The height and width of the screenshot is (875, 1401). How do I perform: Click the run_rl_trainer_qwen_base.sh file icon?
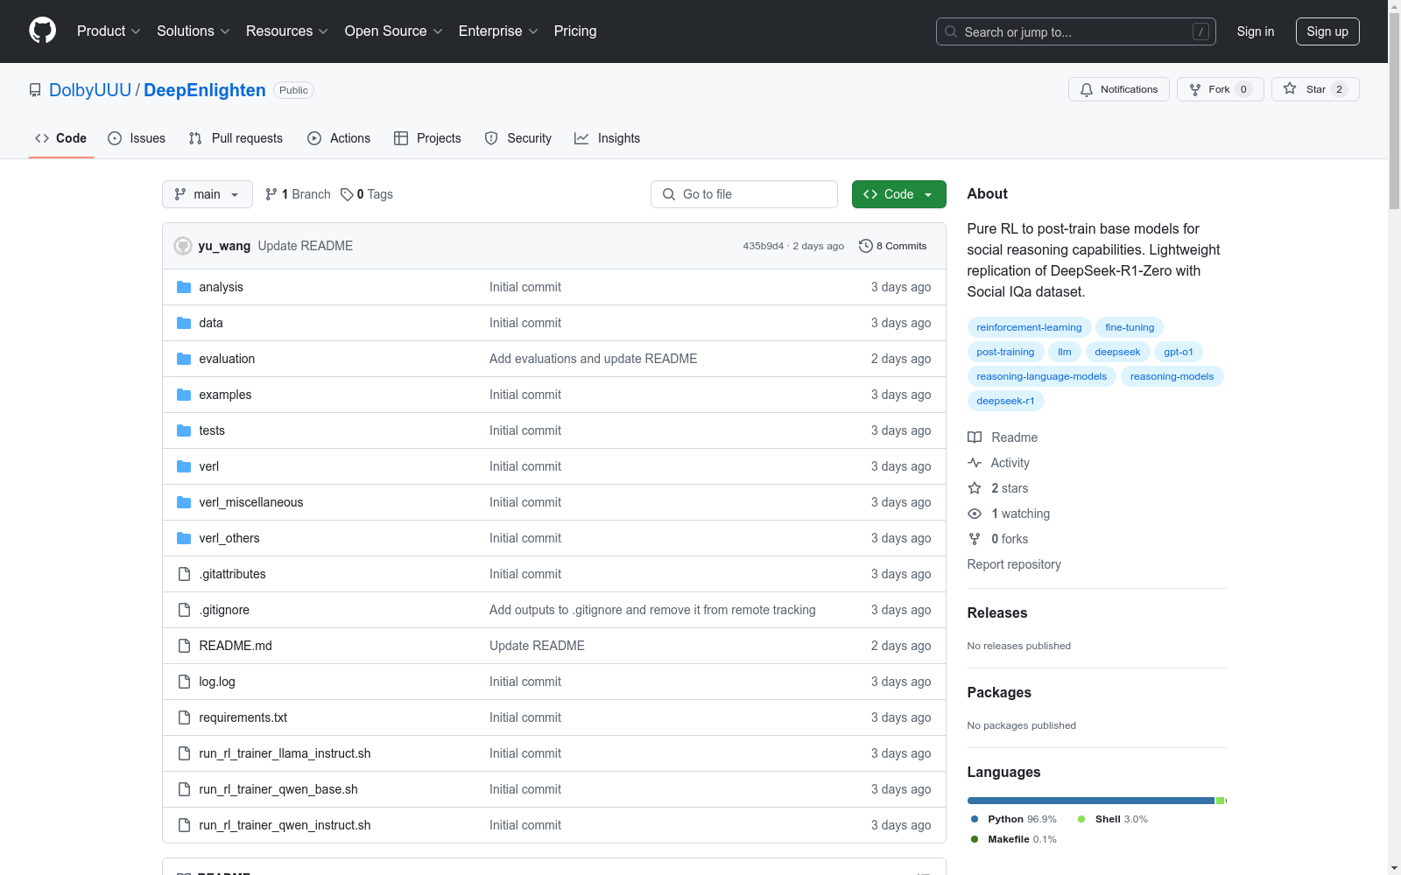184,789
